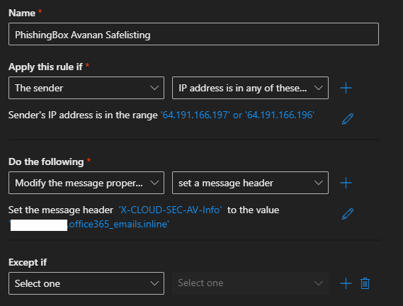Add another exception with plus icon
Image resolution: width=403 pixels, height=306 pixels.
point(346,283)
